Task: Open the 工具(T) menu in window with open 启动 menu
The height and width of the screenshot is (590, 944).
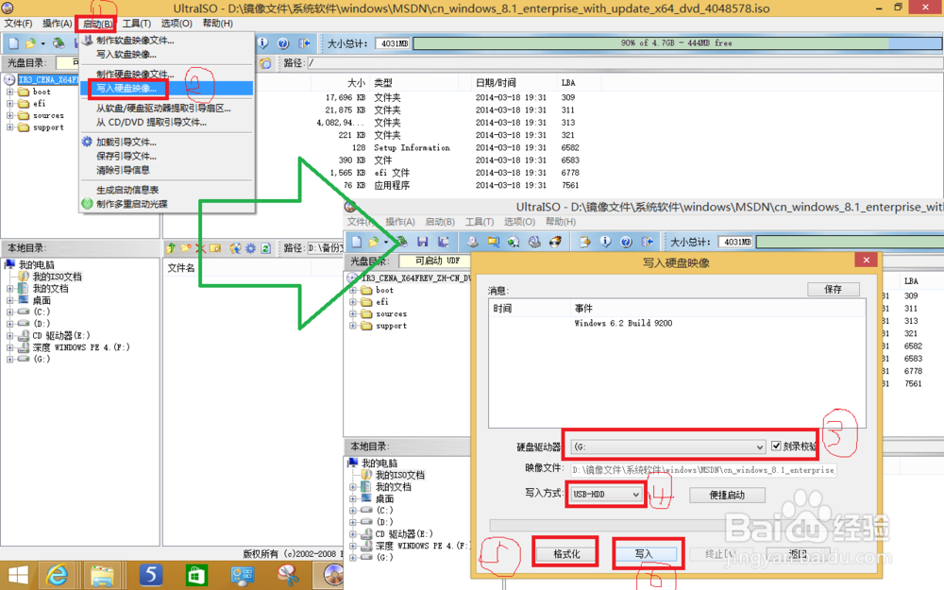Action: [x=137, y=24]
